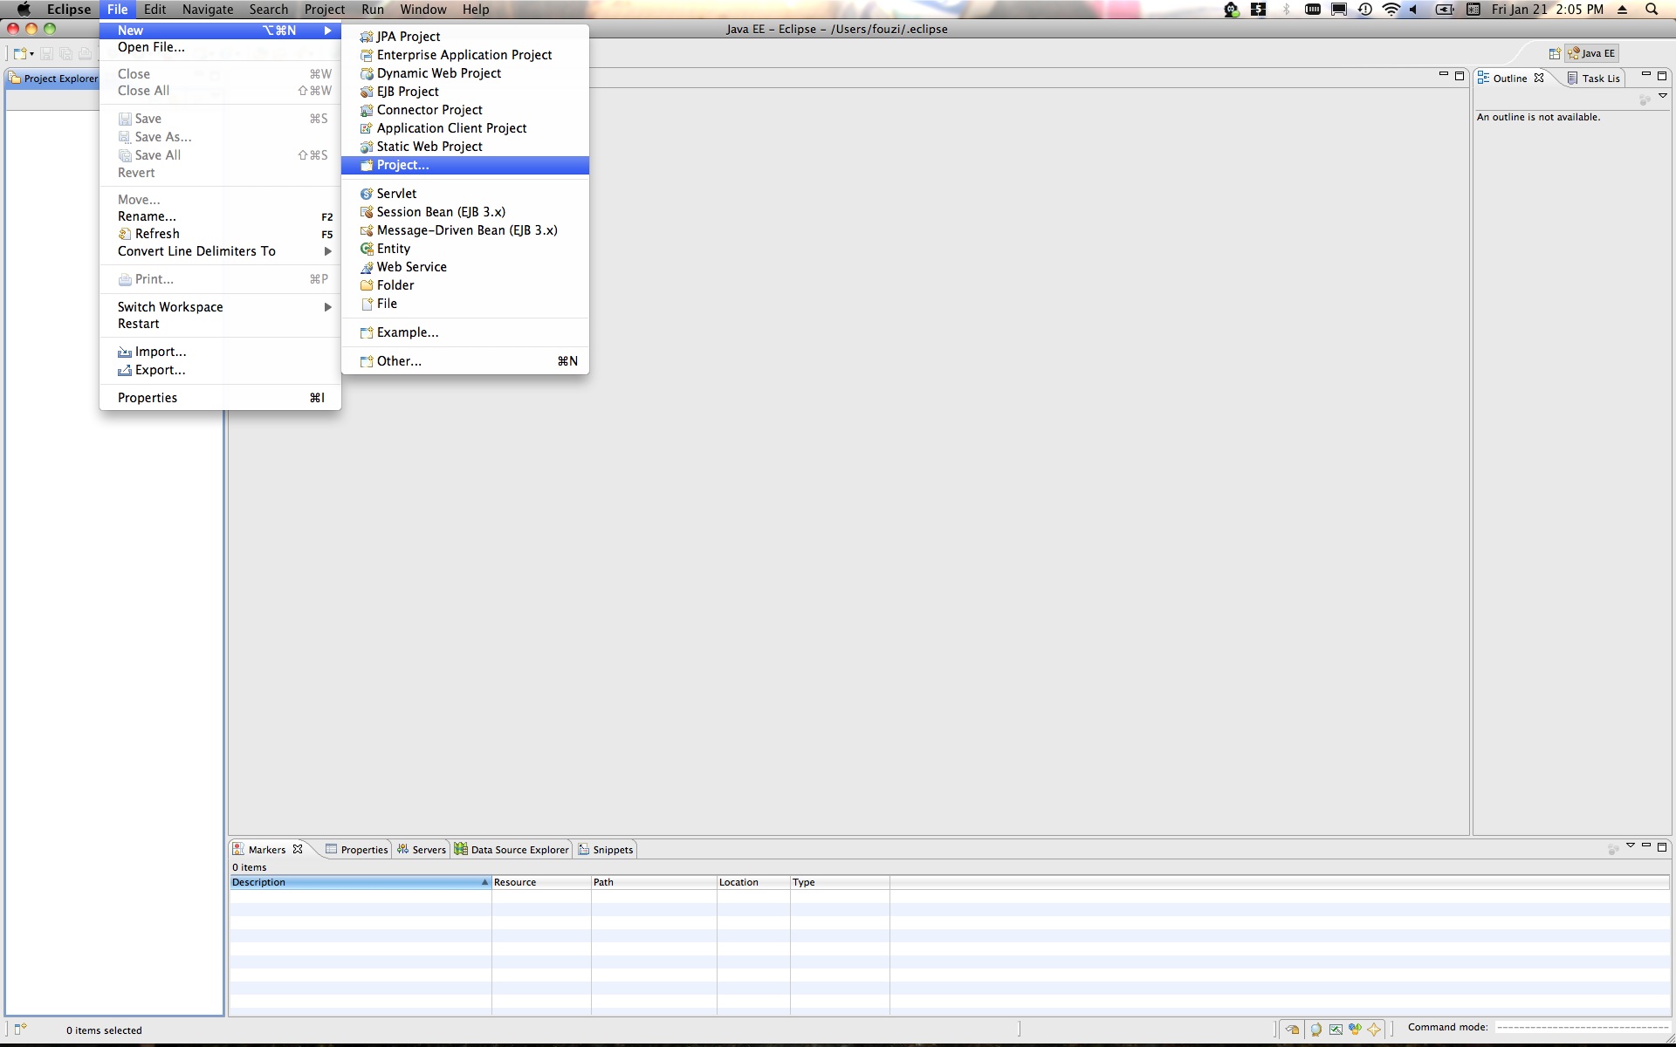Open the Markers view menu dropdown arrow
Image resolution: width=1676 pixels, height=1047 pixels.
pos(1630,845)
